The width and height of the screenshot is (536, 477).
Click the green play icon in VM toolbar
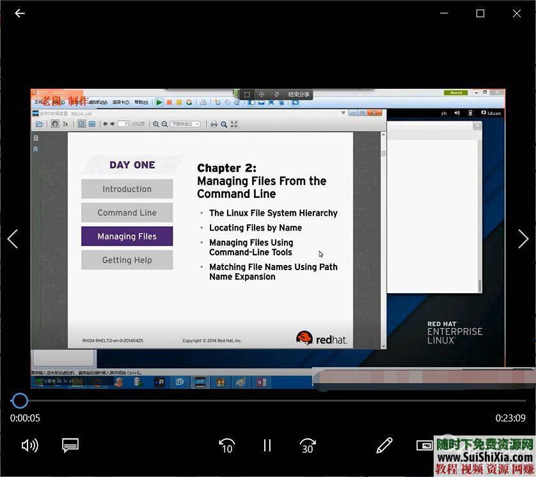(x=159, y=102)
